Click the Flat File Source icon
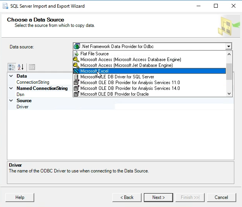This screenshot has width=242, height=207. coord(76,54)
